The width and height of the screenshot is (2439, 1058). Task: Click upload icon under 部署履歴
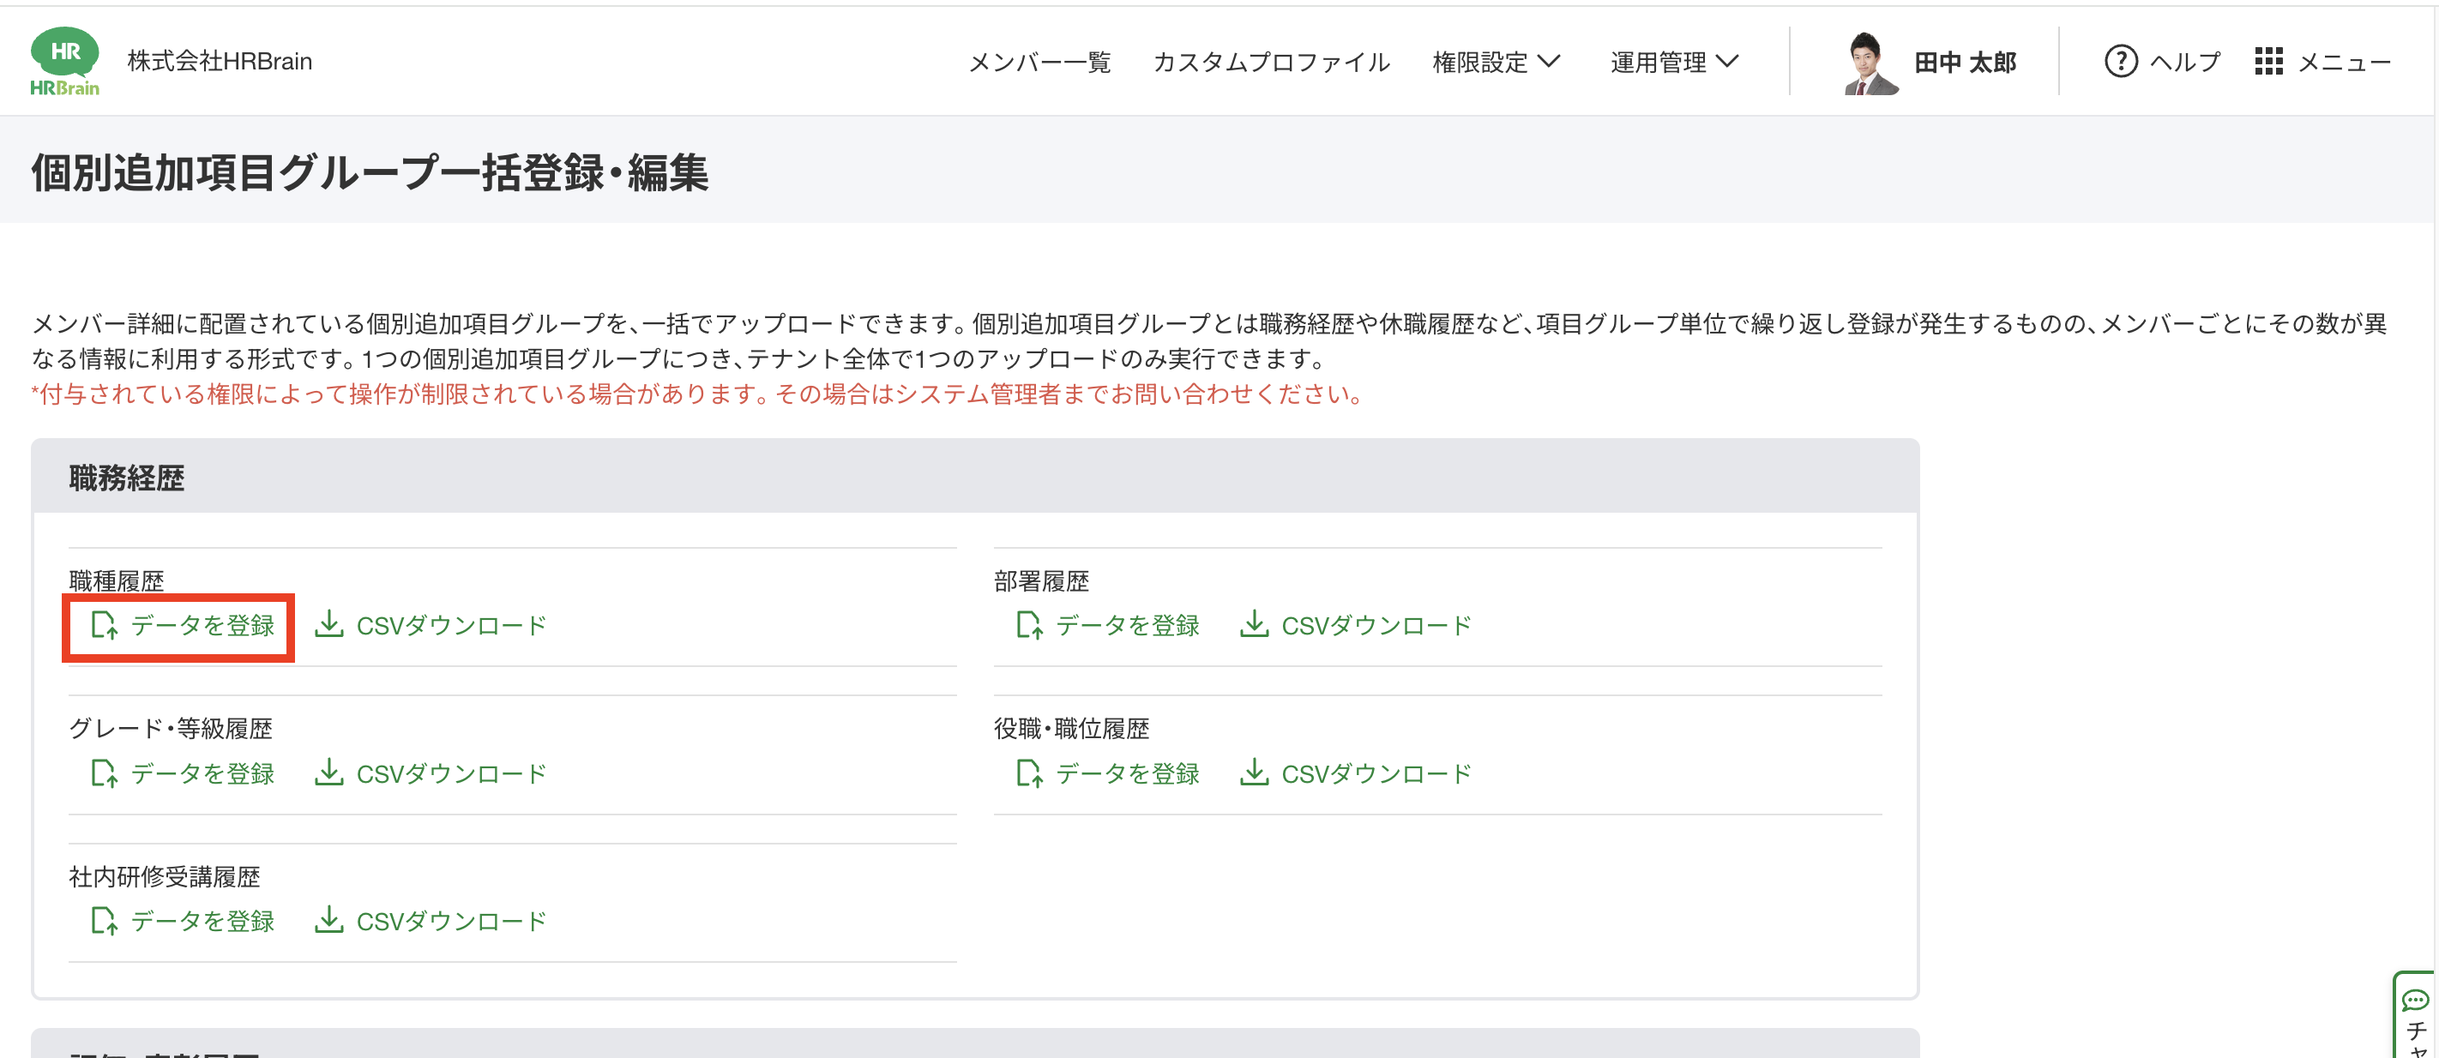coord(1028,626)
